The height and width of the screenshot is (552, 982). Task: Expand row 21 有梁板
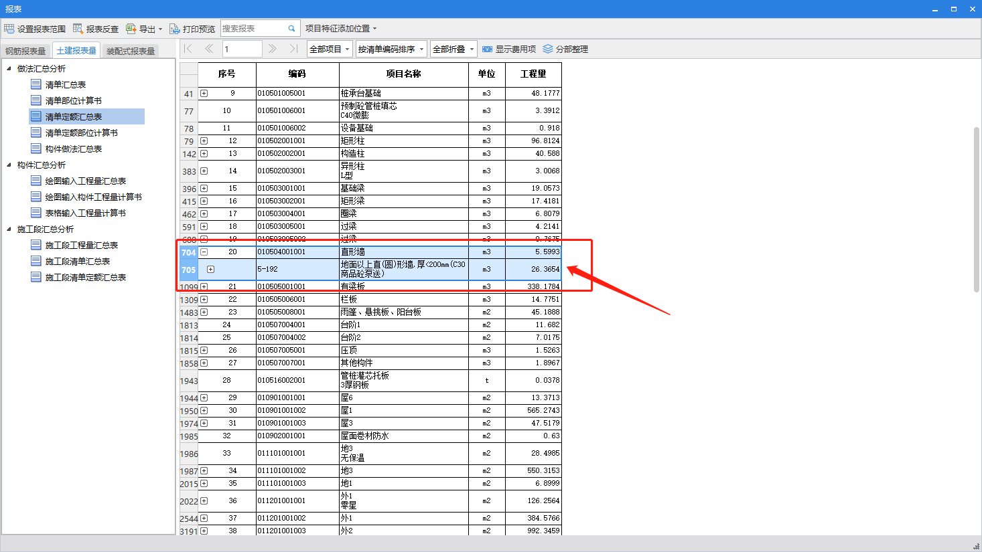tap(204, 287)
